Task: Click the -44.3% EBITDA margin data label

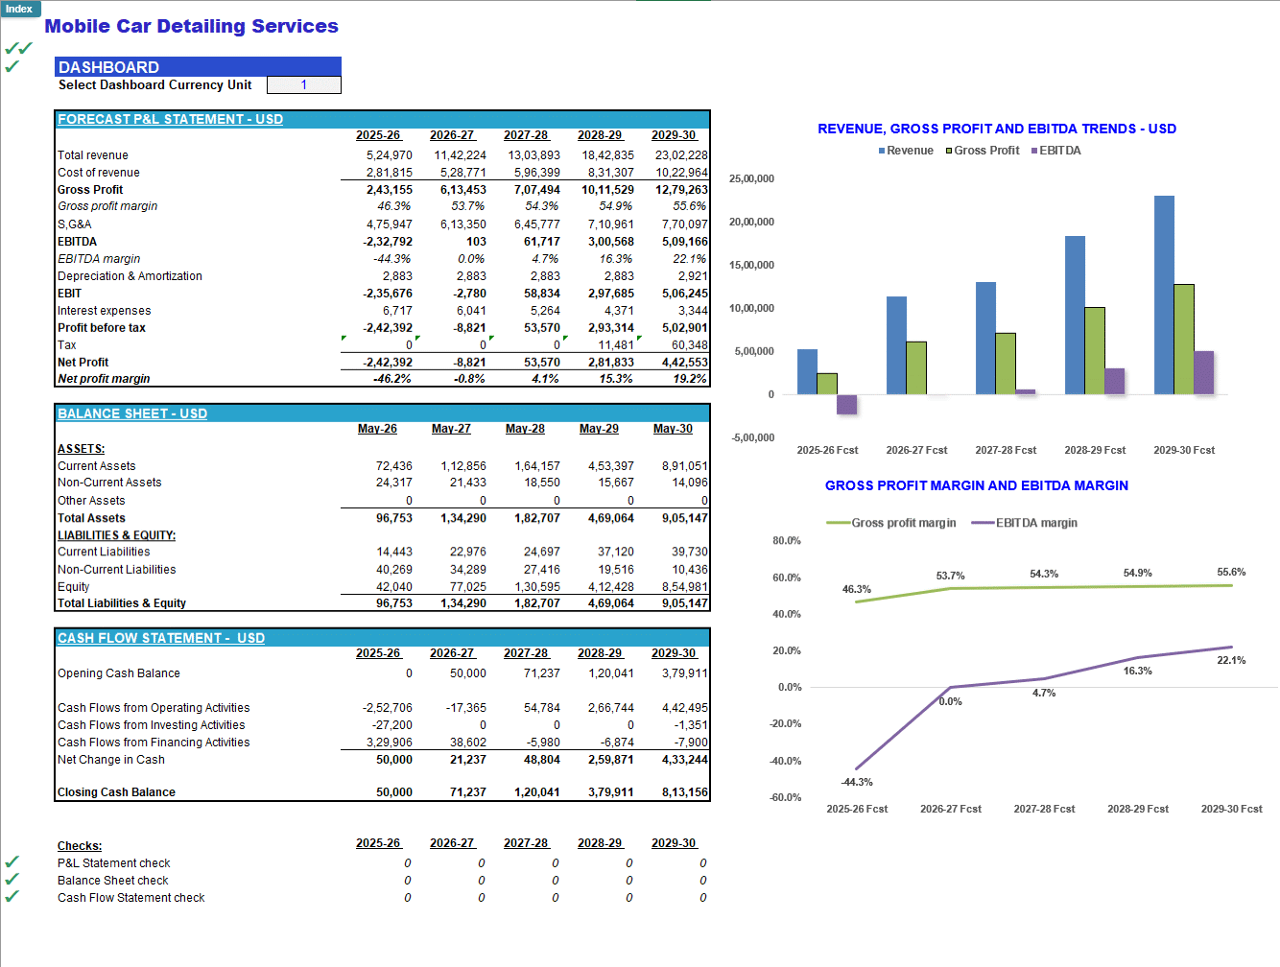Action: click(857, 782)
